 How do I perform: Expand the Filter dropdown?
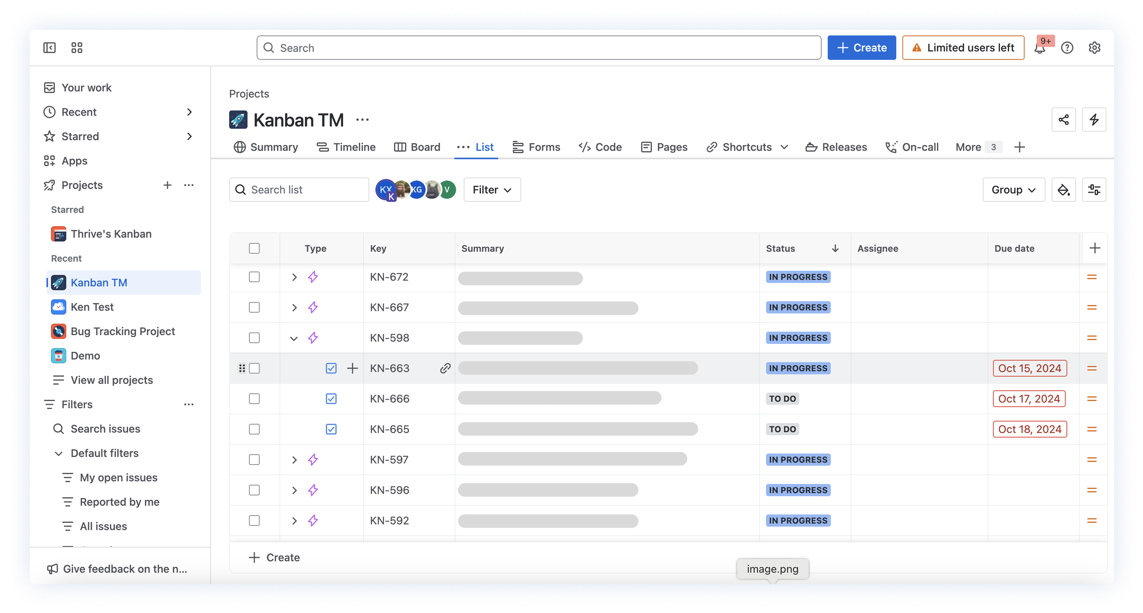492,190
